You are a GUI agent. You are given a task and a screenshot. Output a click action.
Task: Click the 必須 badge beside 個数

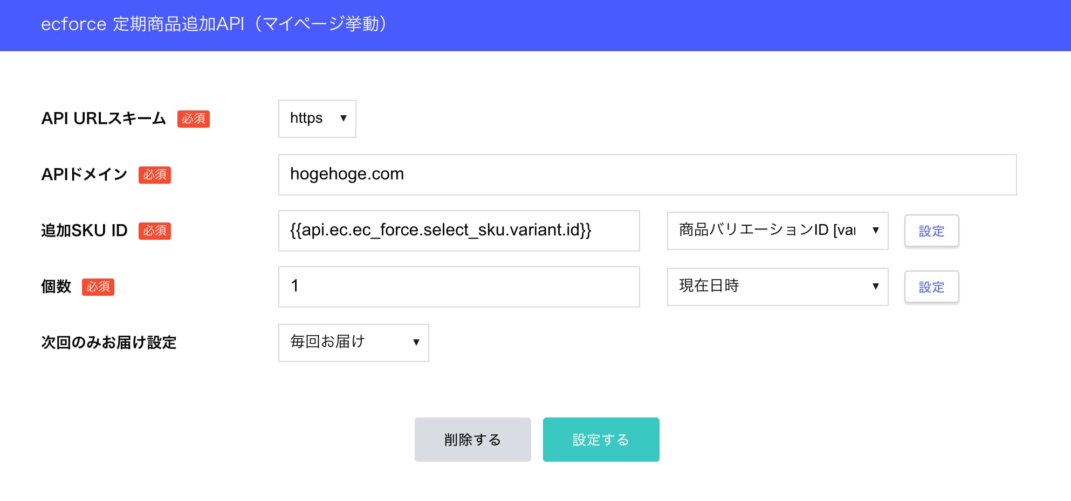pos(98,287)
